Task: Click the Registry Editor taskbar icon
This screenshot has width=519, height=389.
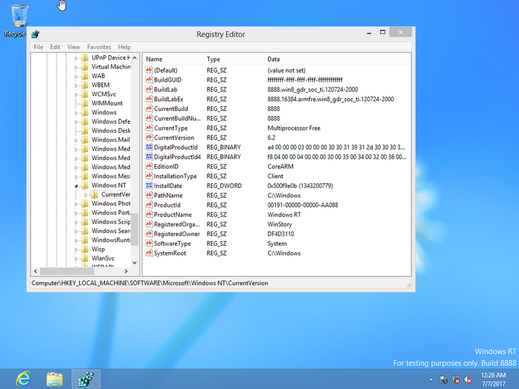Action: pyautogui.click(x=86, y=378)
